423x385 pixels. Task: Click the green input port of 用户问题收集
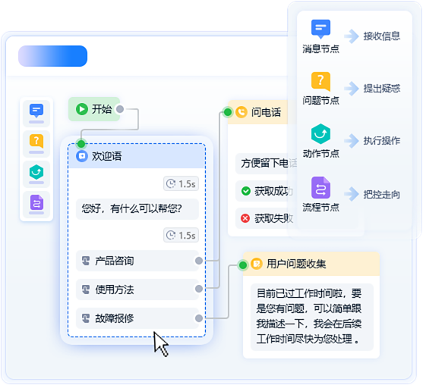[x=243, y=265]
